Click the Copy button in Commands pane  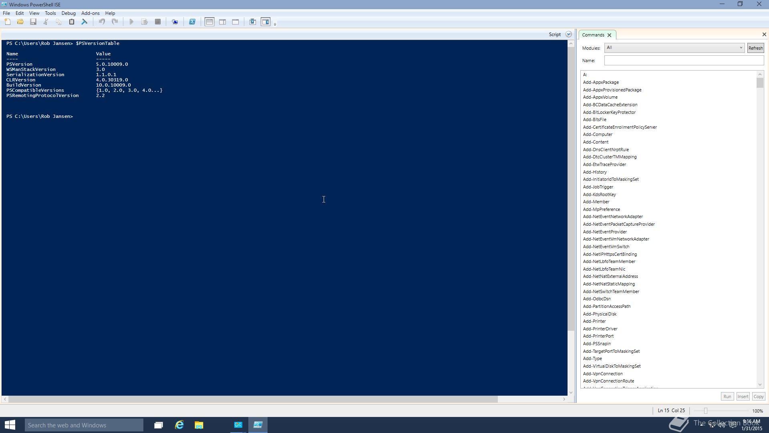(759, 397)
